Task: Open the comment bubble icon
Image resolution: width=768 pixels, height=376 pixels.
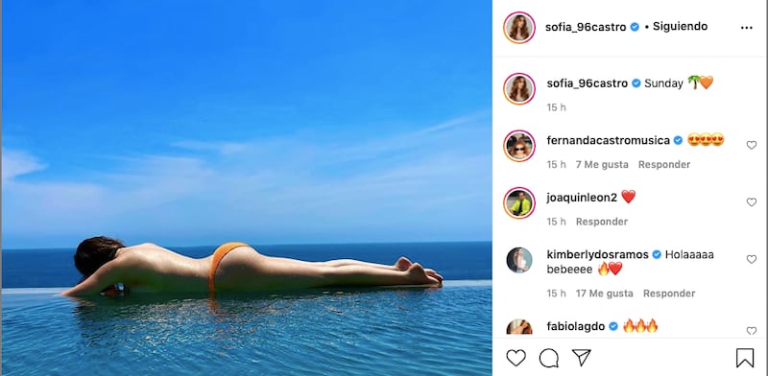Action: [x=548, y=358]
